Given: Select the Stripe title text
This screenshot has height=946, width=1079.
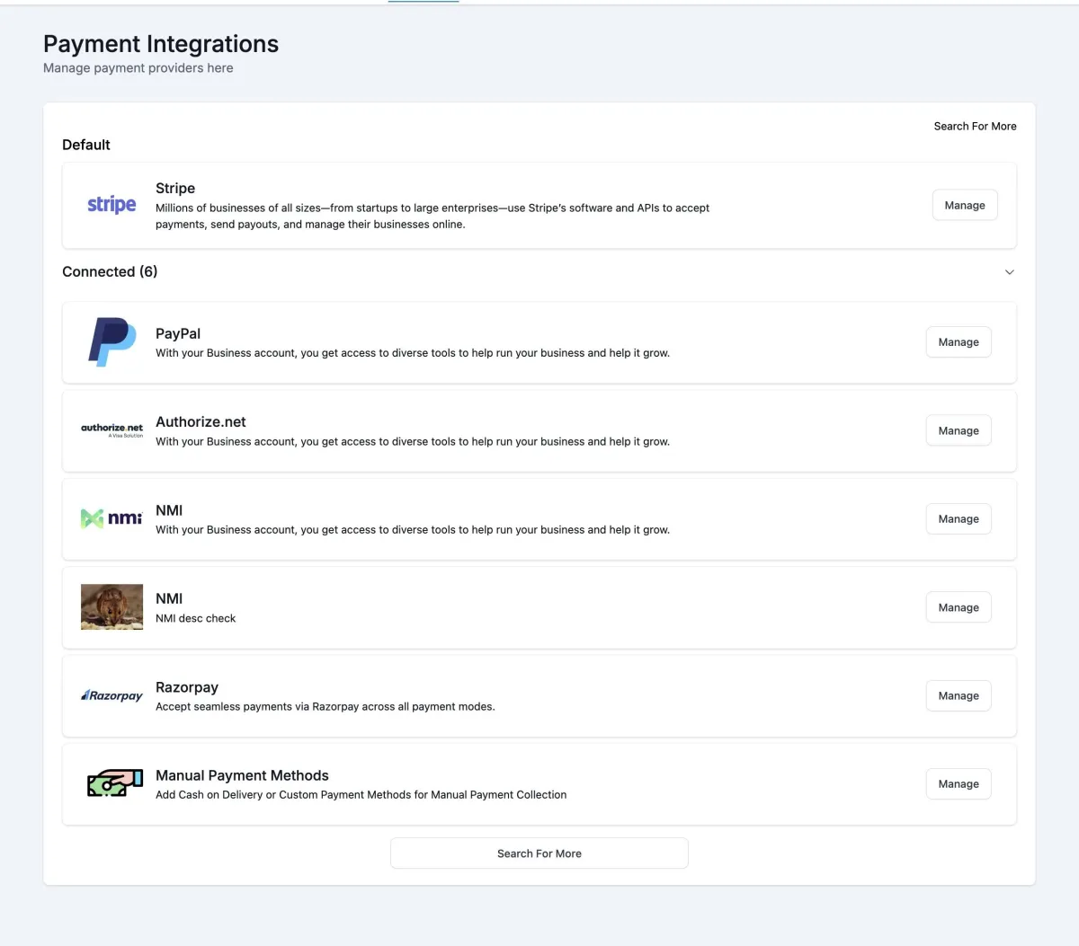Looking at the screenshot, I should coord(175,189).
